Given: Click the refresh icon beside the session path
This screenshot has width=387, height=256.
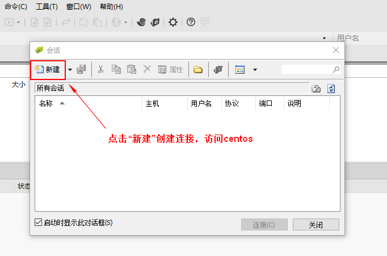Looking at the screenshot, I should 331,88.
